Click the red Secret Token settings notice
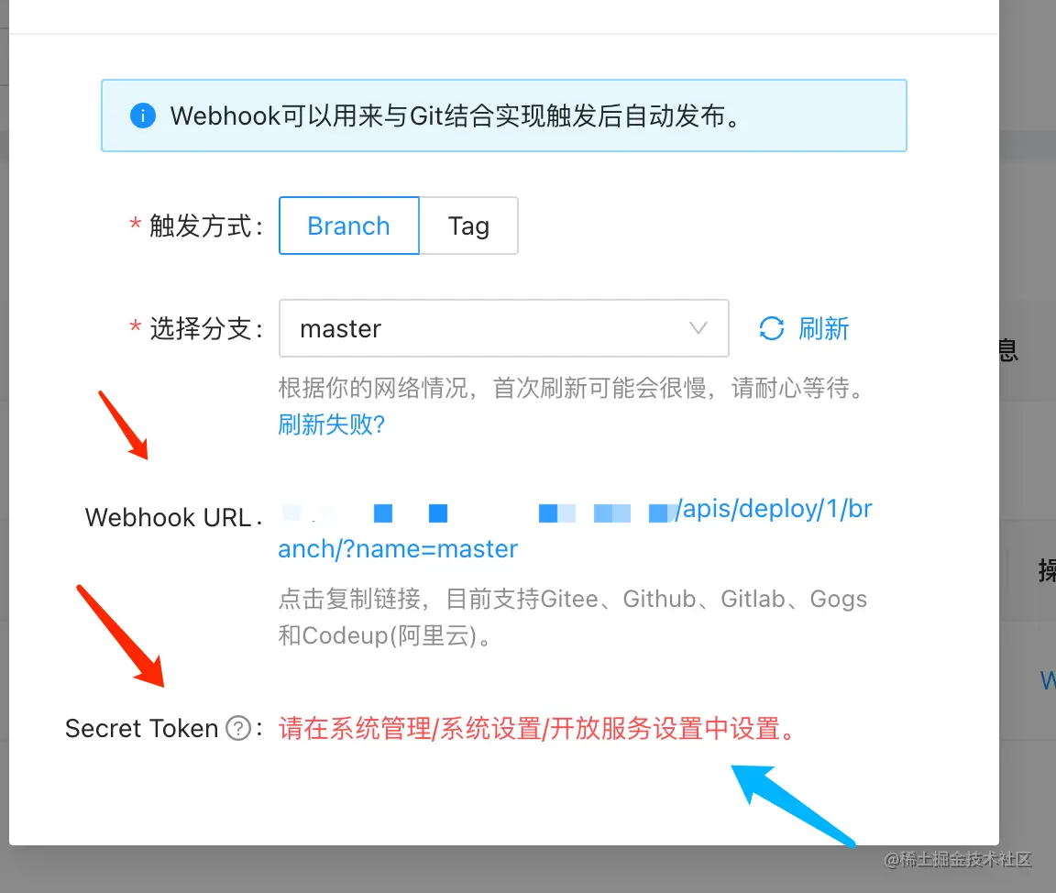1056x893 pixels. point(537,728)
